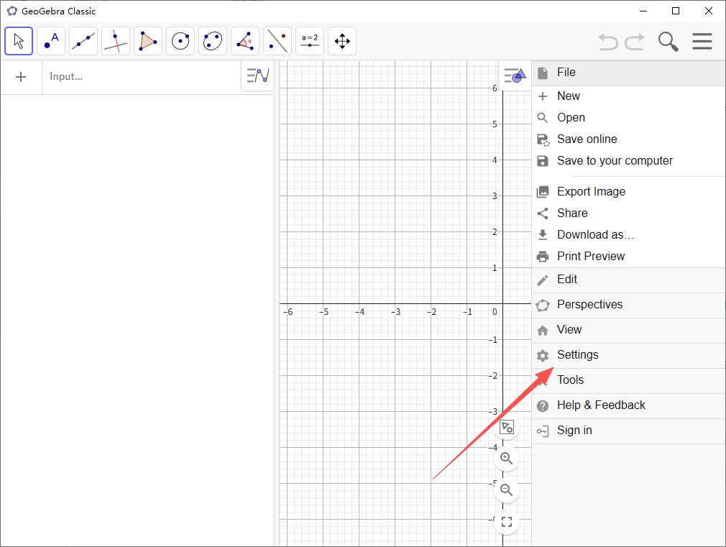
Task: Click the Perspectives pentagon icon
Action: pyautogui.click(x=543, y=305)
